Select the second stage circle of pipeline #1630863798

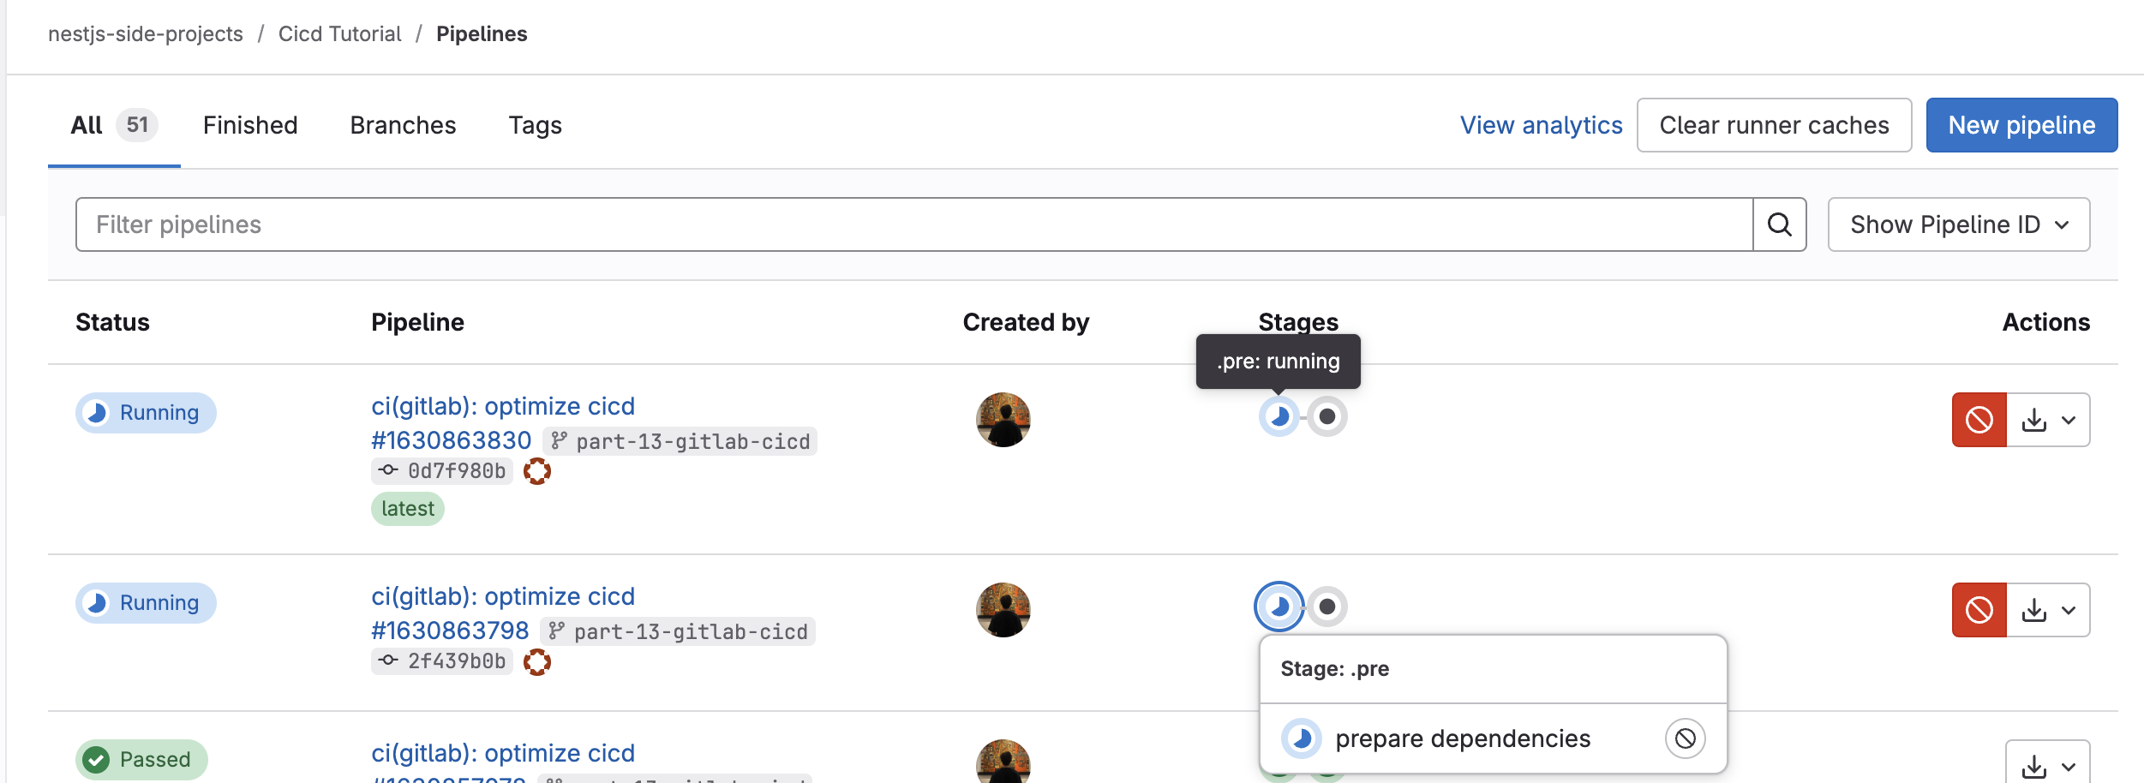tap(1328, 606)
